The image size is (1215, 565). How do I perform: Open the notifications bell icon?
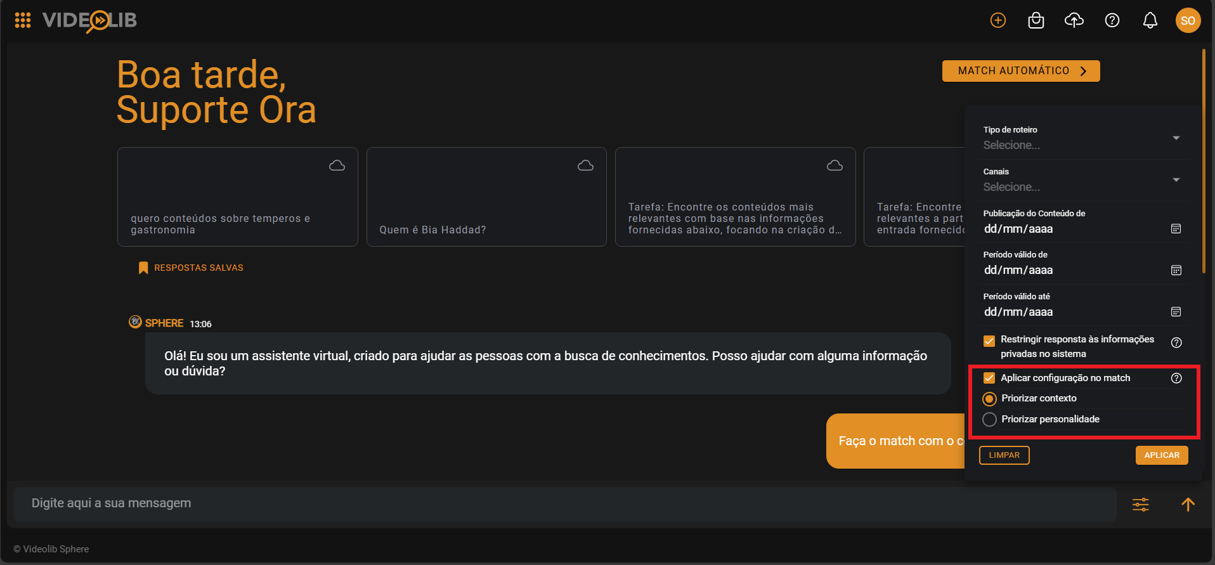(1150, 20)
